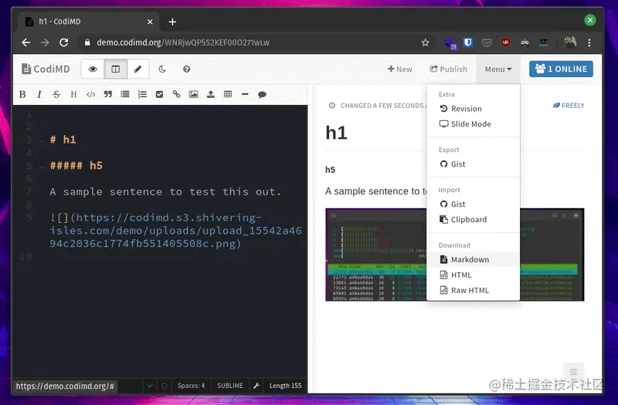Collapse the Menu dropdown
This screenshot has width=618, height=405.
tap(498, 69)
